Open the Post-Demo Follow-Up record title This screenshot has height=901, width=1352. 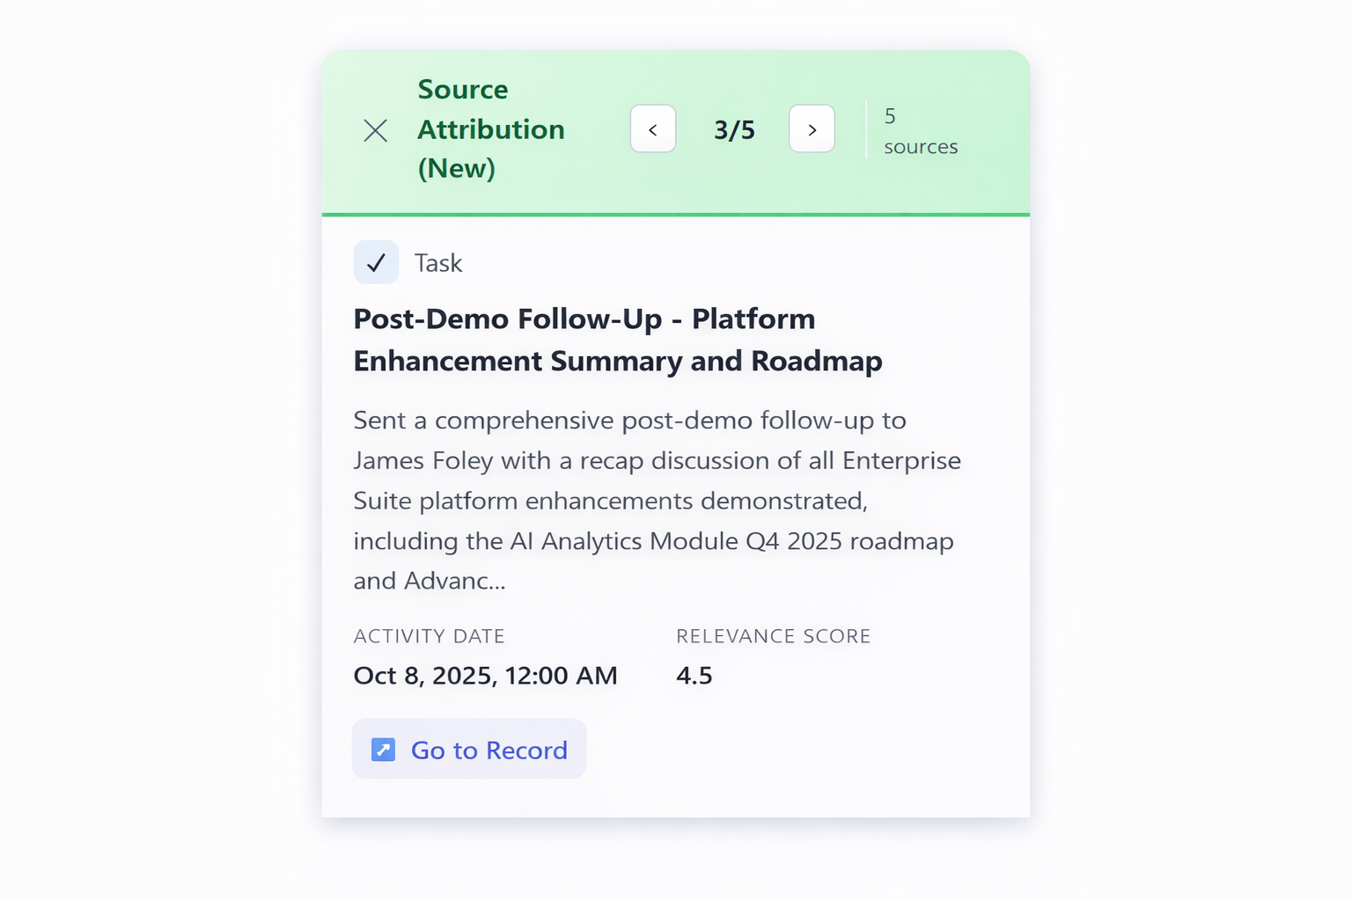[x=617, y=340]
